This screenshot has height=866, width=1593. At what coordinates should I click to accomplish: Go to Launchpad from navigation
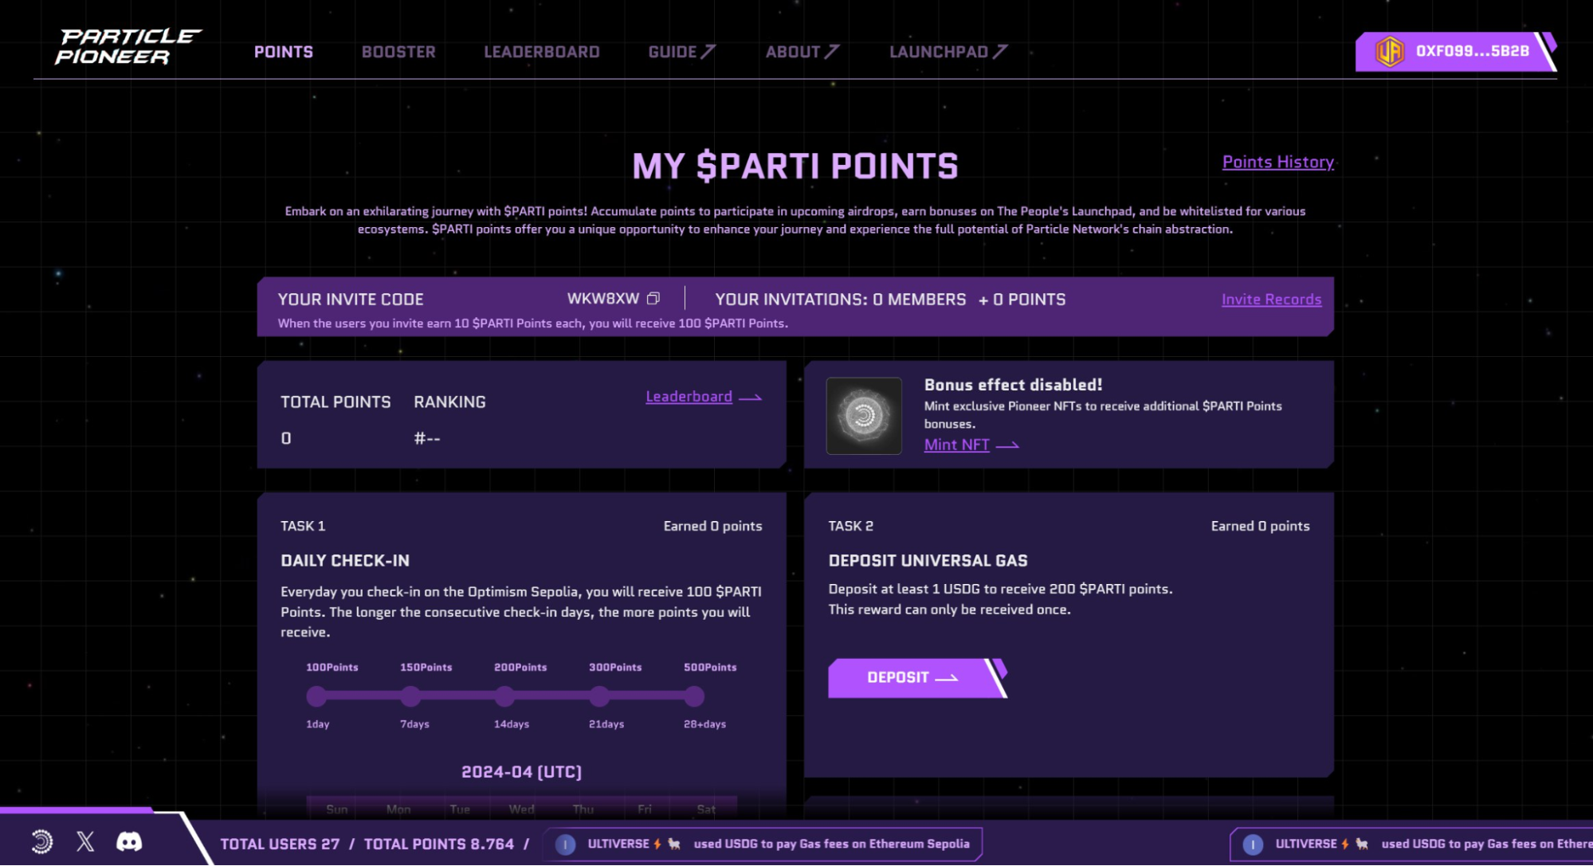coord(948,52)
